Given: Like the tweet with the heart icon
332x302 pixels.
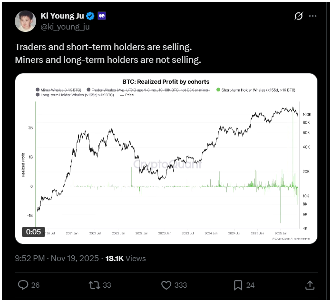Looking at the screenshot, I should (166, 285).
